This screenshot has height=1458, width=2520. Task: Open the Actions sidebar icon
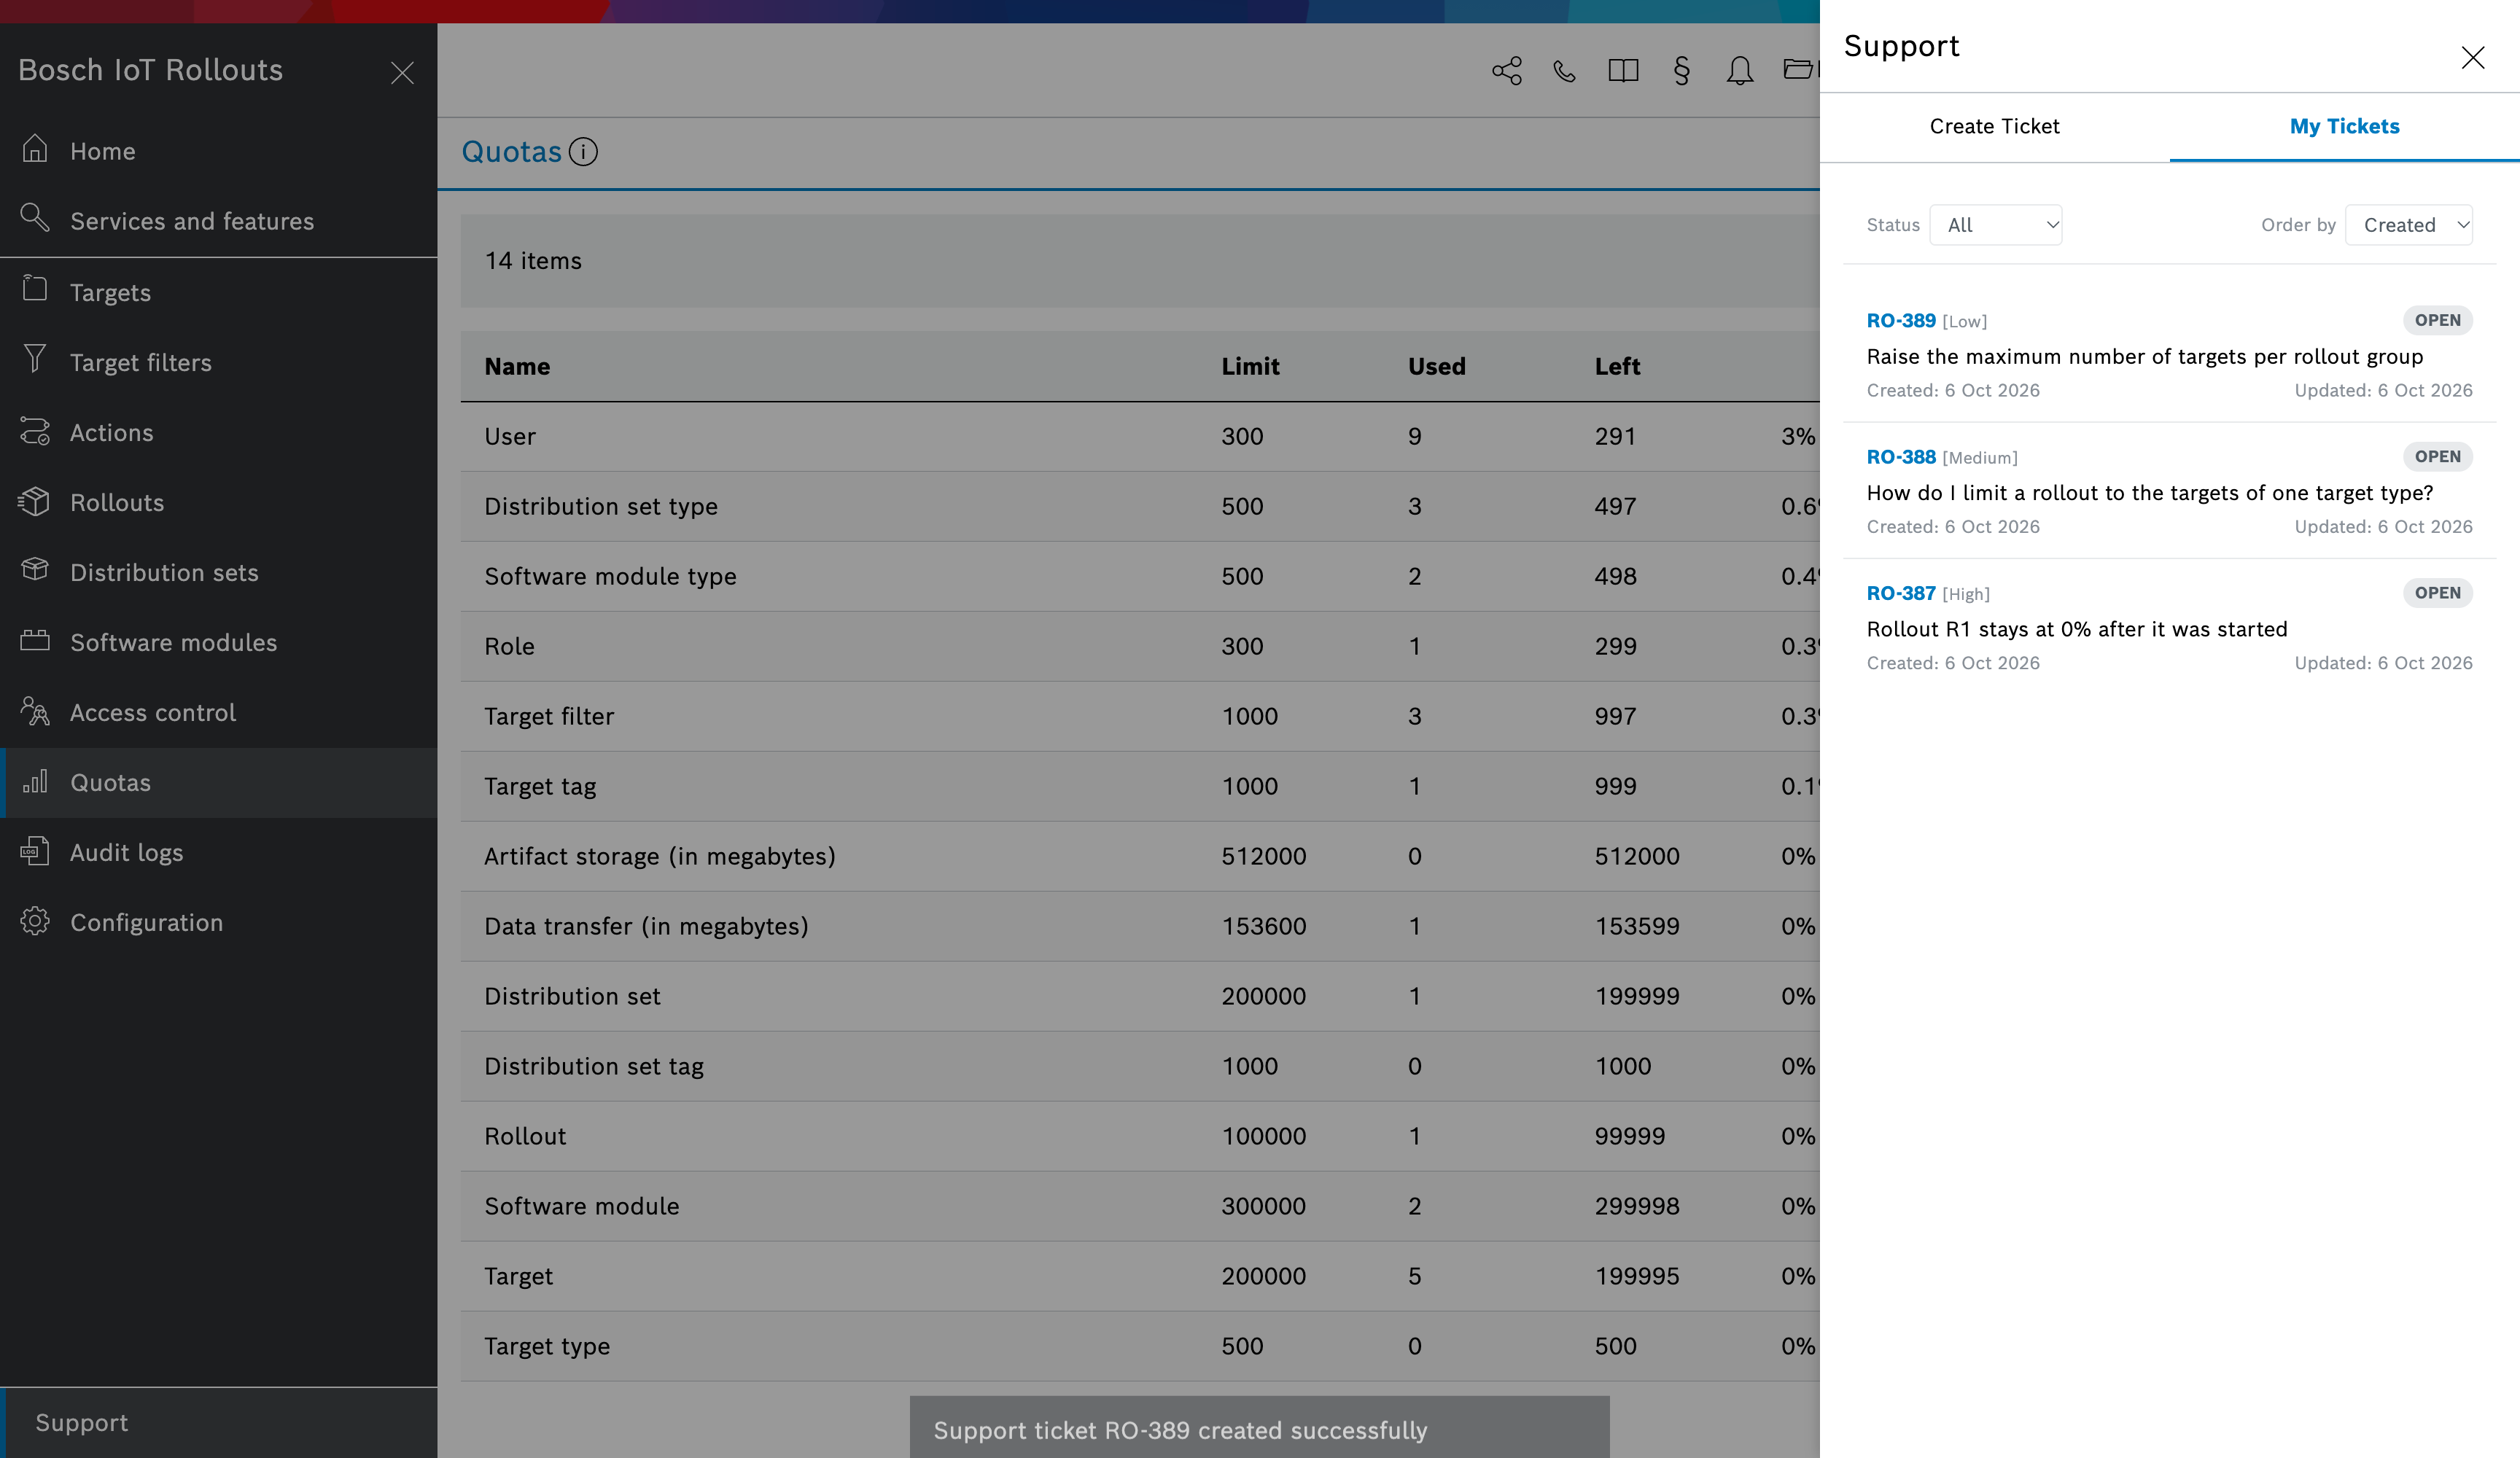pyautogui.click(x=35, y=431)
